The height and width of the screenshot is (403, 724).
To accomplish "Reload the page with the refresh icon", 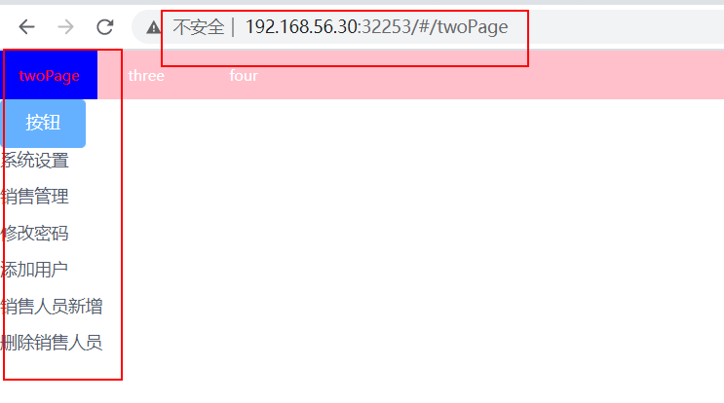I will click(x=105, y=26).
